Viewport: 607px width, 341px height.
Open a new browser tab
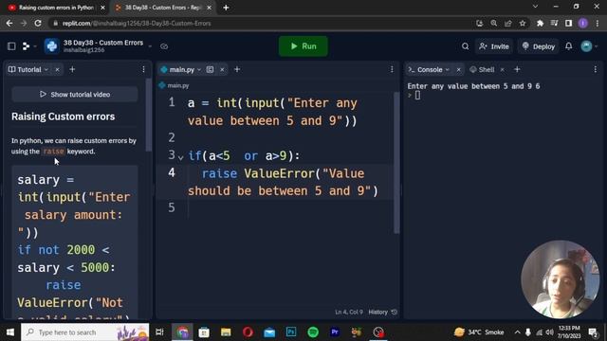[226, 8]
